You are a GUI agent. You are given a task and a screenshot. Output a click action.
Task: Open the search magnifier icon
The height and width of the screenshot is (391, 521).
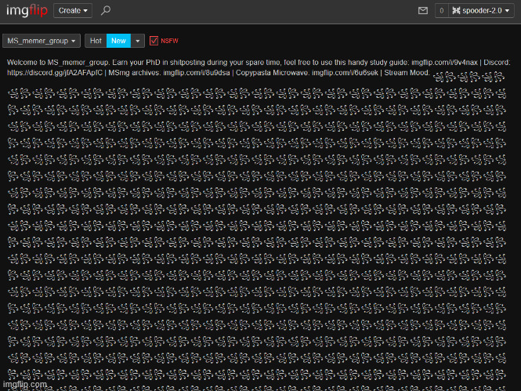click(x=106, y=11)
